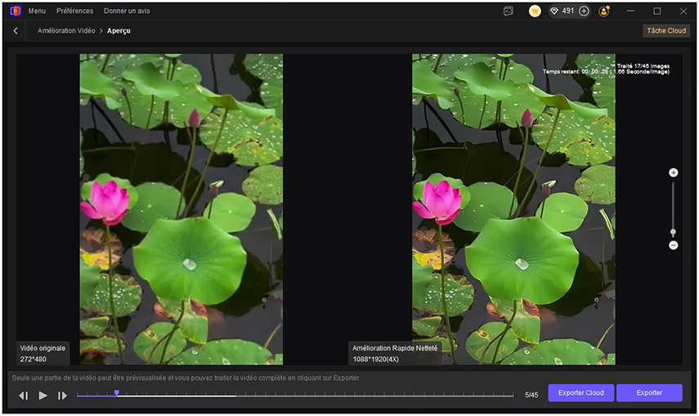699x416 pixels.
Task: Click the Exporter Cloud button
Action: click(580, 393)
